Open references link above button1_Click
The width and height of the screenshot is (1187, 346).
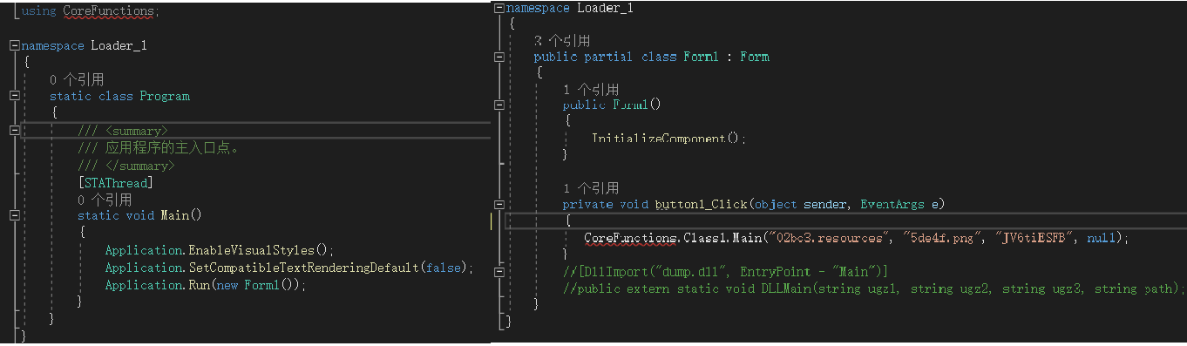click(591, 188)
